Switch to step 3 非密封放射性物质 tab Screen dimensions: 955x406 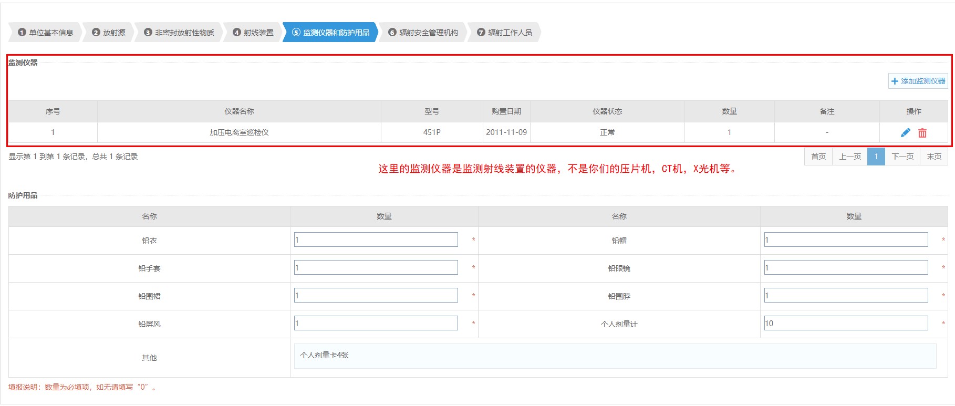click(179, 33)
